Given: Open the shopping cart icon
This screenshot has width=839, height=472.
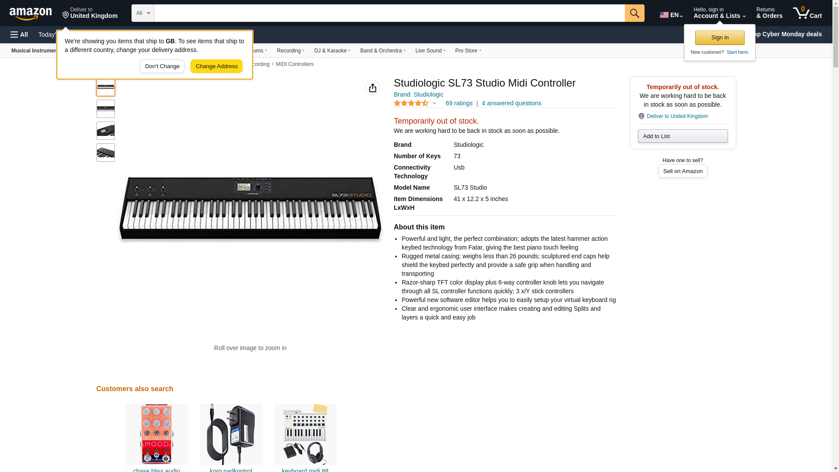Looking at the screenshot, I should [x=807, y=13].
